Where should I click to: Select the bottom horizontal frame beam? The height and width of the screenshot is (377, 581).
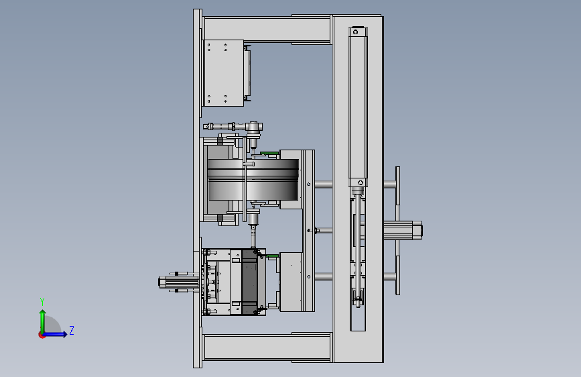[x=267, y=347]
